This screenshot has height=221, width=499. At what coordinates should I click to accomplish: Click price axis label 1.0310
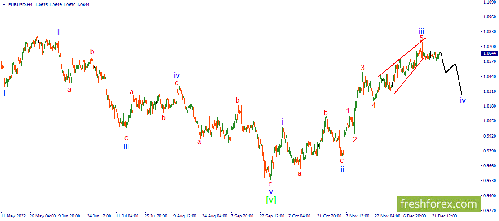coord(490,91)
